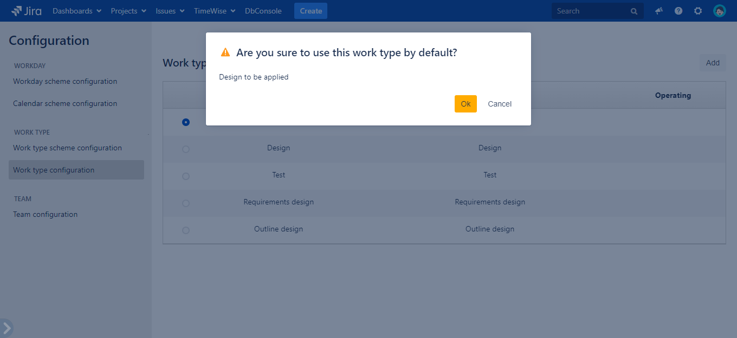Expand sidebar with bottom-left chevron
Image resolution: width=737 pixels, height=338 pixels.
(7, 328)
